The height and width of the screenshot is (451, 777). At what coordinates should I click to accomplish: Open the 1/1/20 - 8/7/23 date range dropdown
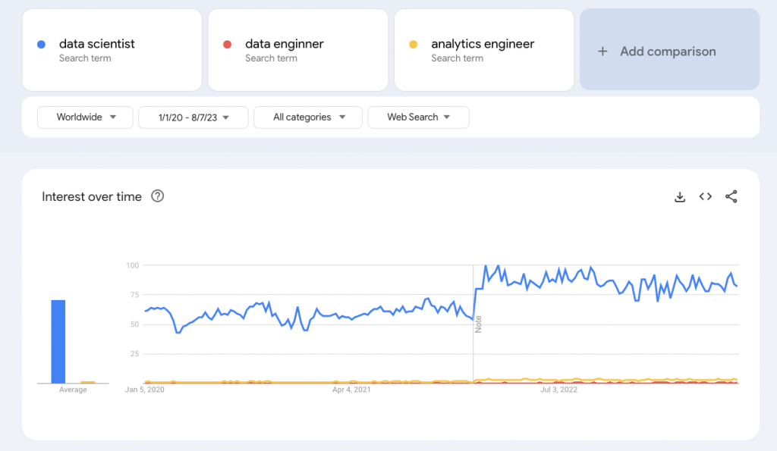(193, 117)
